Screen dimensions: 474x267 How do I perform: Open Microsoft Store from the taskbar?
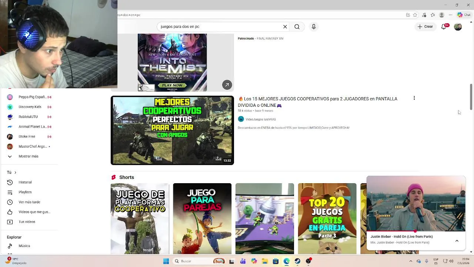point(276,261)
